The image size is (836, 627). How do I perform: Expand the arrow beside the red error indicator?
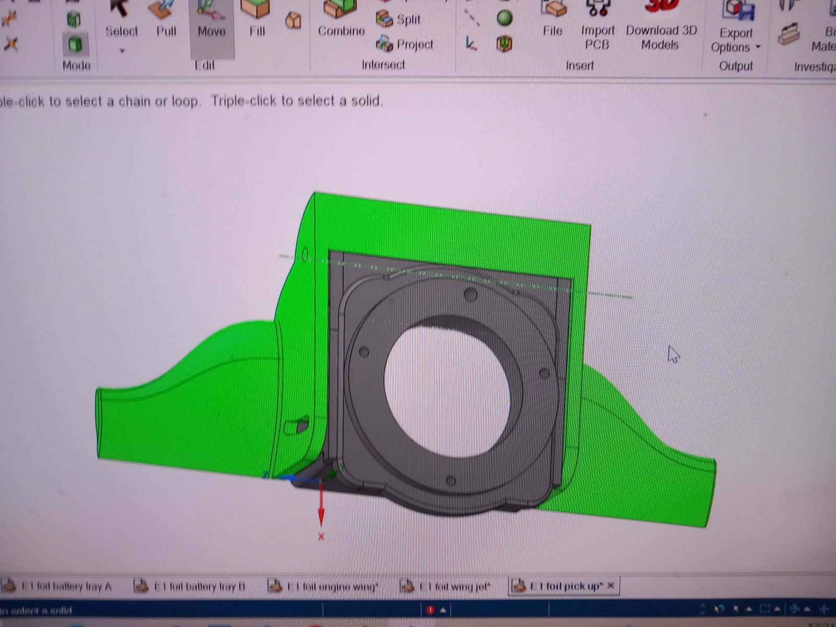coord(443,610)
